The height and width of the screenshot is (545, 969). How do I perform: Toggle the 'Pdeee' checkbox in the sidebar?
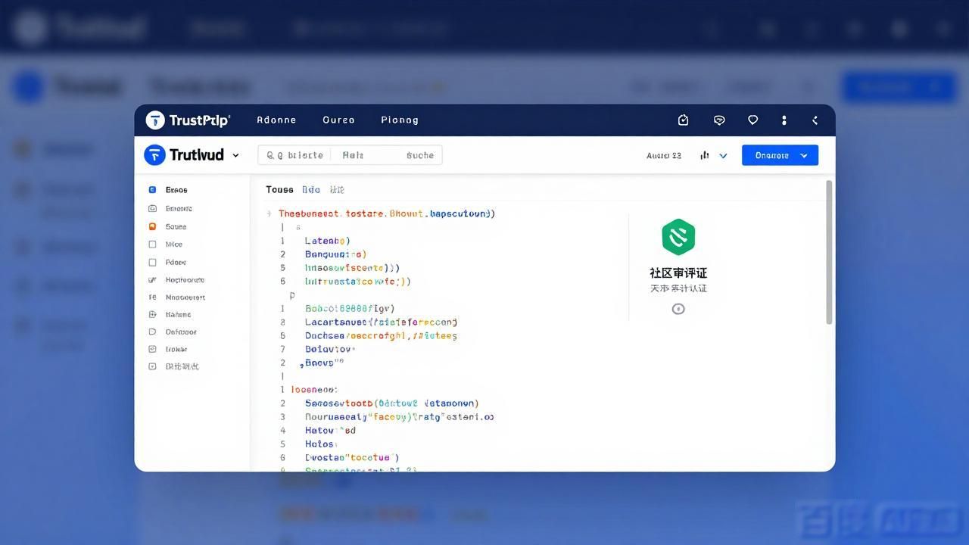click(x=152, y=263)
